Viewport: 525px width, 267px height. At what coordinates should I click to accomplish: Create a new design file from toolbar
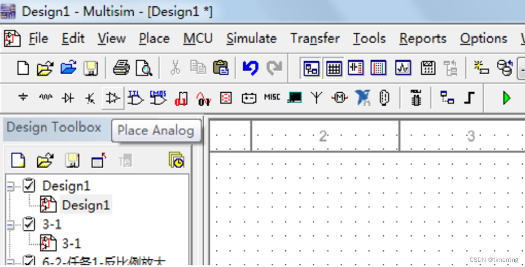pos(23,68)
